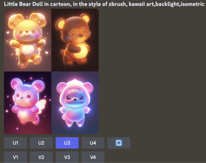
Task: Click the white heart on yellow bear's belly
Action: point(28,51)
